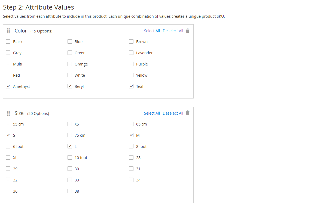Uncheck size S checkbox
This screenshot has height=209, width=311.
8,135
